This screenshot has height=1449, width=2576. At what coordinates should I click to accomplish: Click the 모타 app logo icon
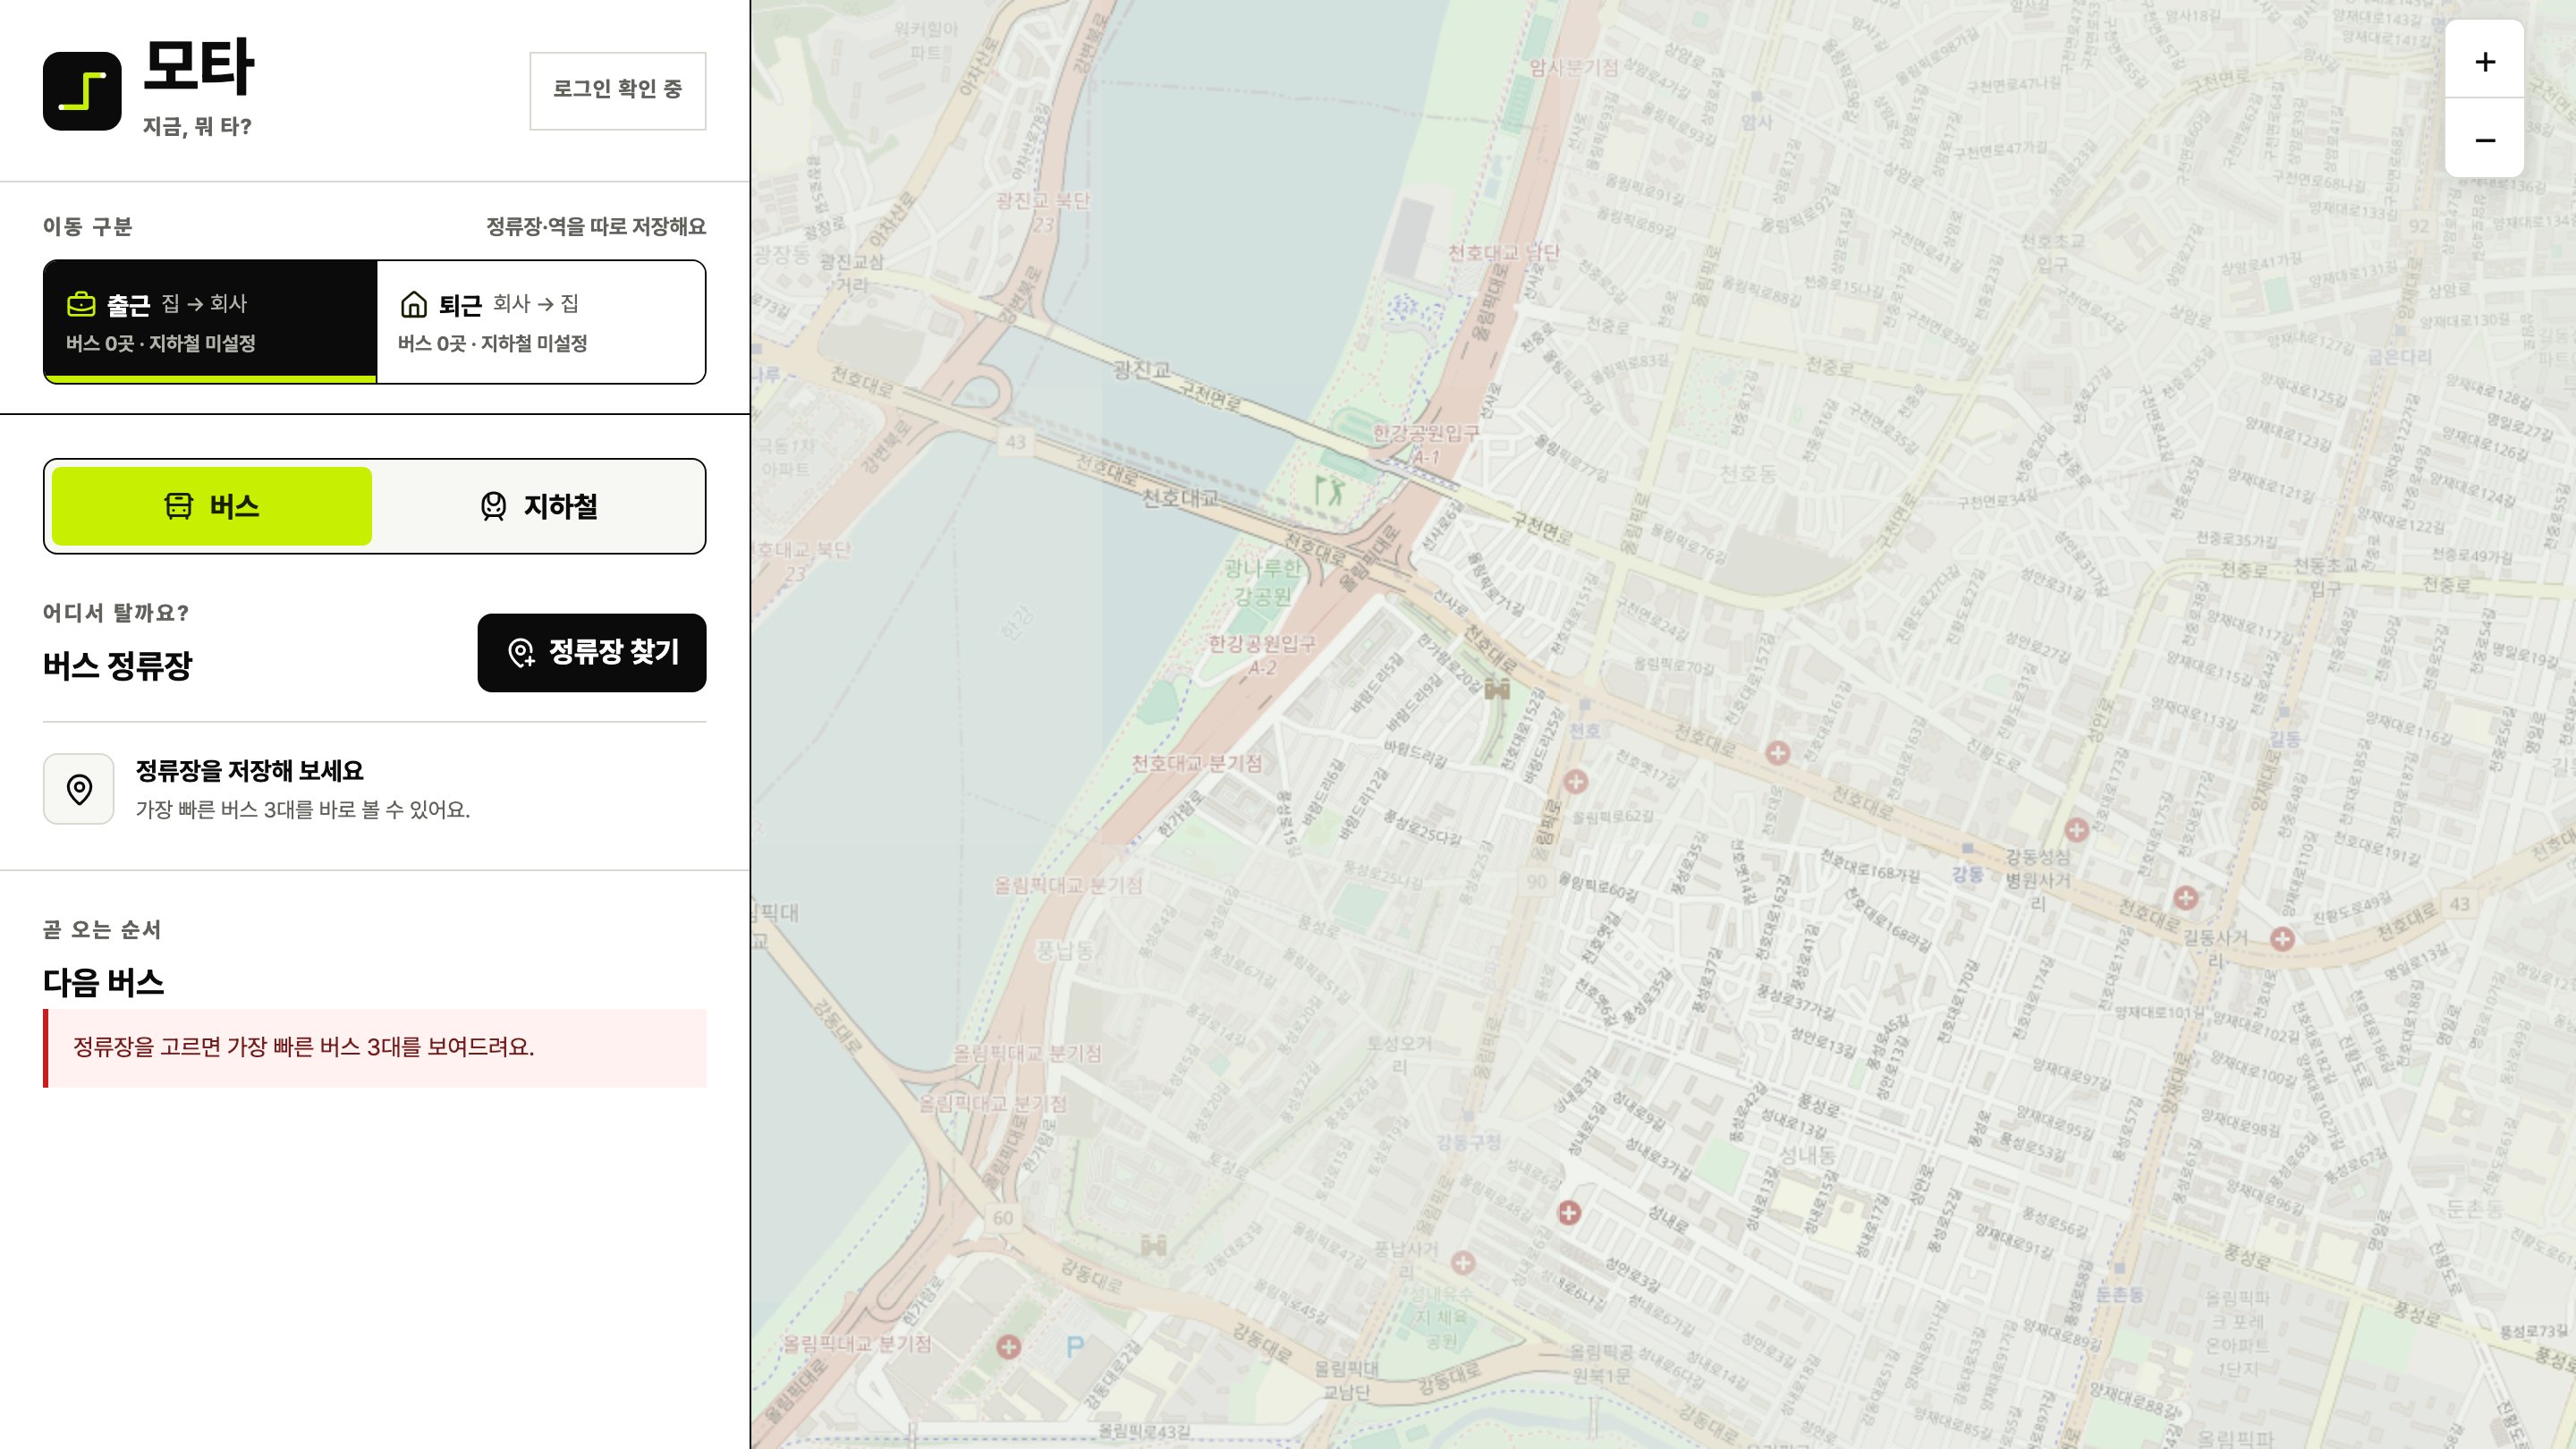(x=82, y=91)
